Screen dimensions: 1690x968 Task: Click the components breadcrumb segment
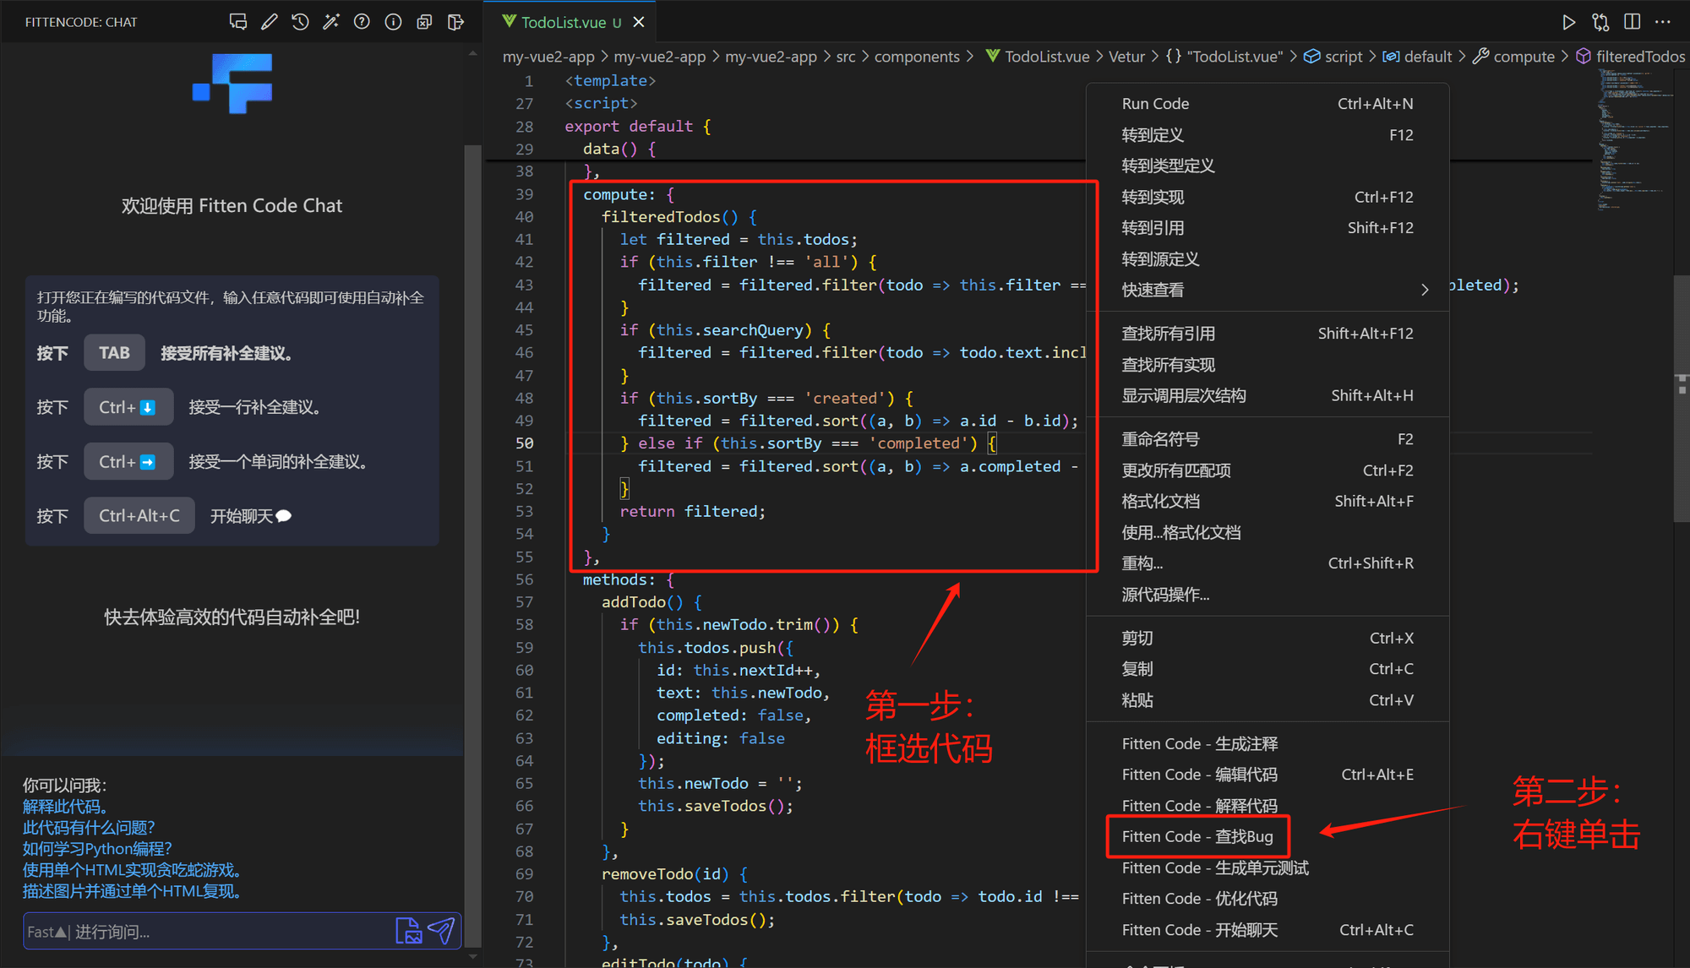[917, 57]
